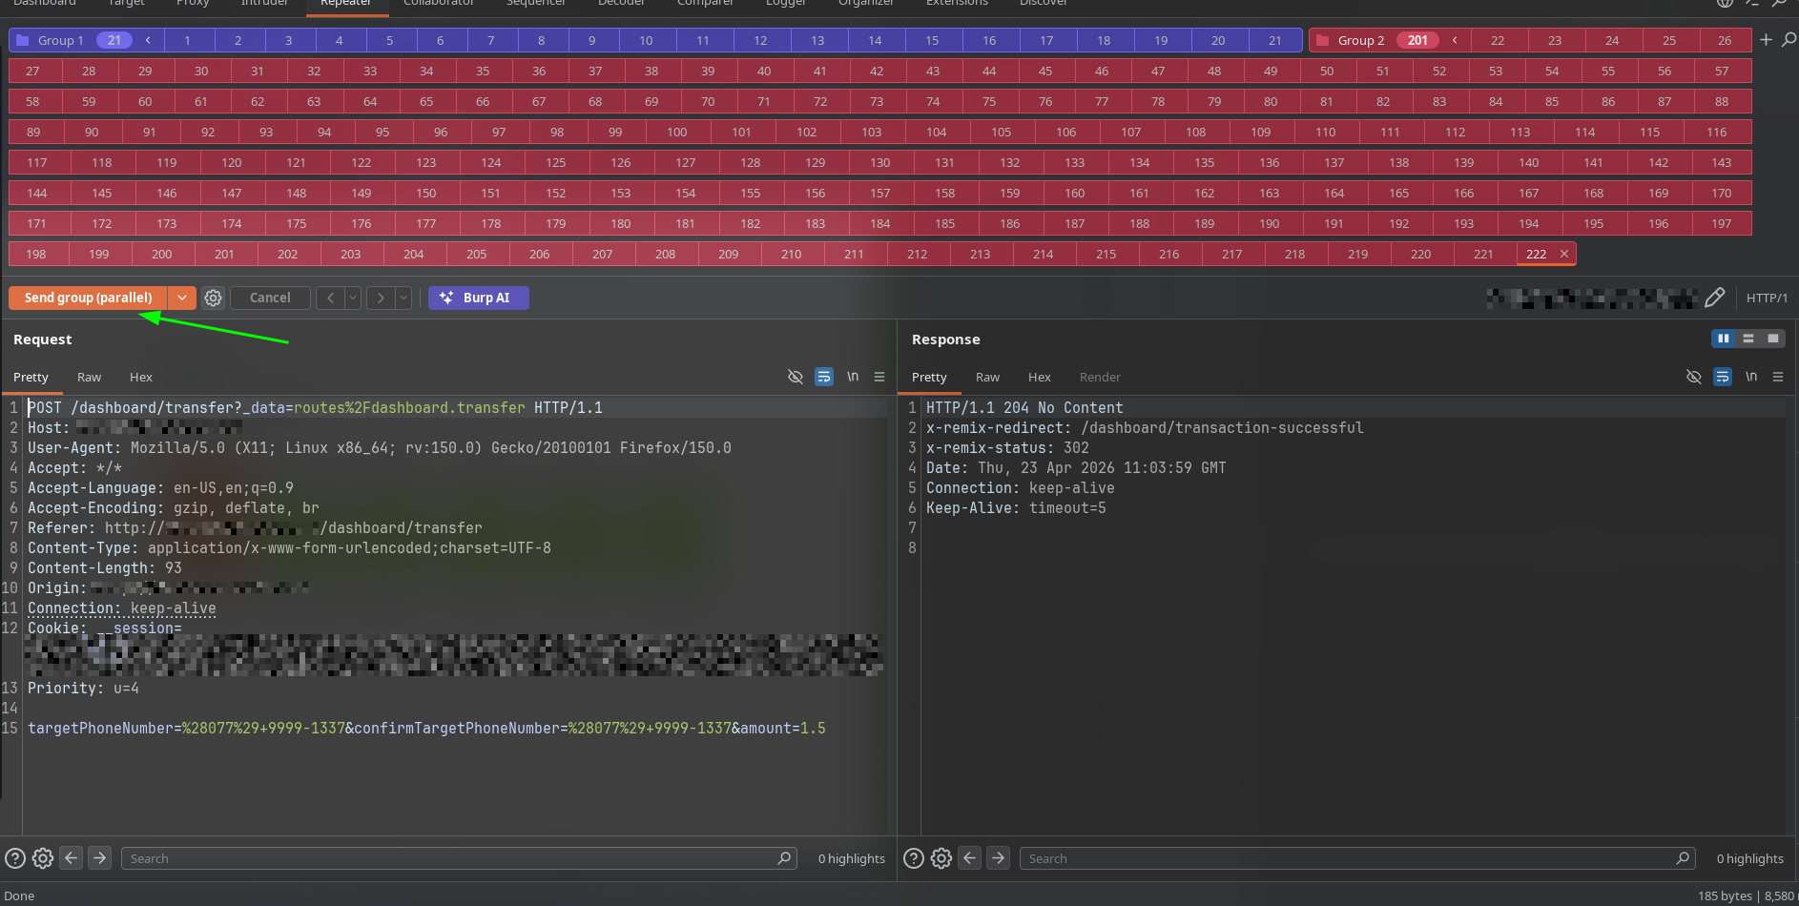Click the HTTP/1 protocol selector
The height and width of the screenshot is (906, 1799).
(x=1767, y=298)
